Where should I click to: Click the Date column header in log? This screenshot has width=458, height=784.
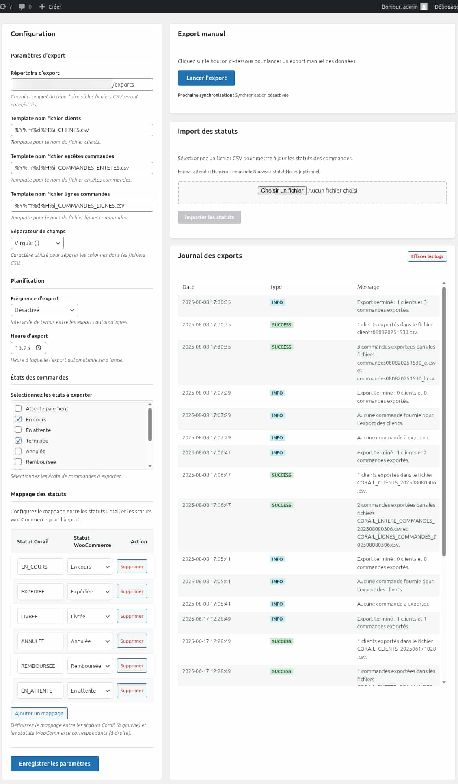[188, 287]
